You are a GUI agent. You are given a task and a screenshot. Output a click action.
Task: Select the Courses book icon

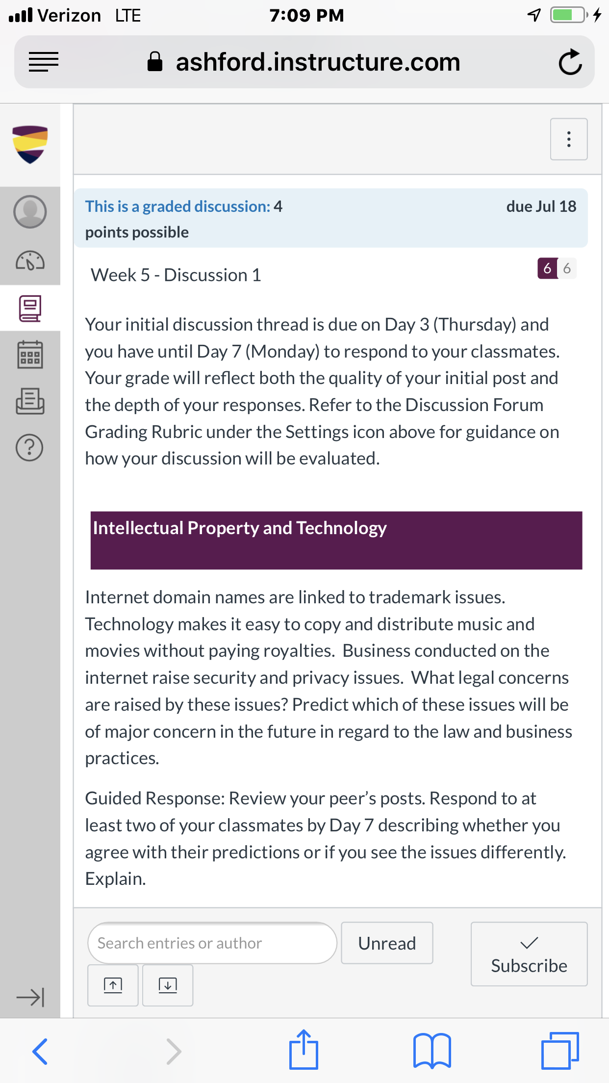[30, 308]
